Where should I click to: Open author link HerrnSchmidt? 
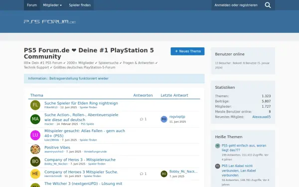[53, 176]
